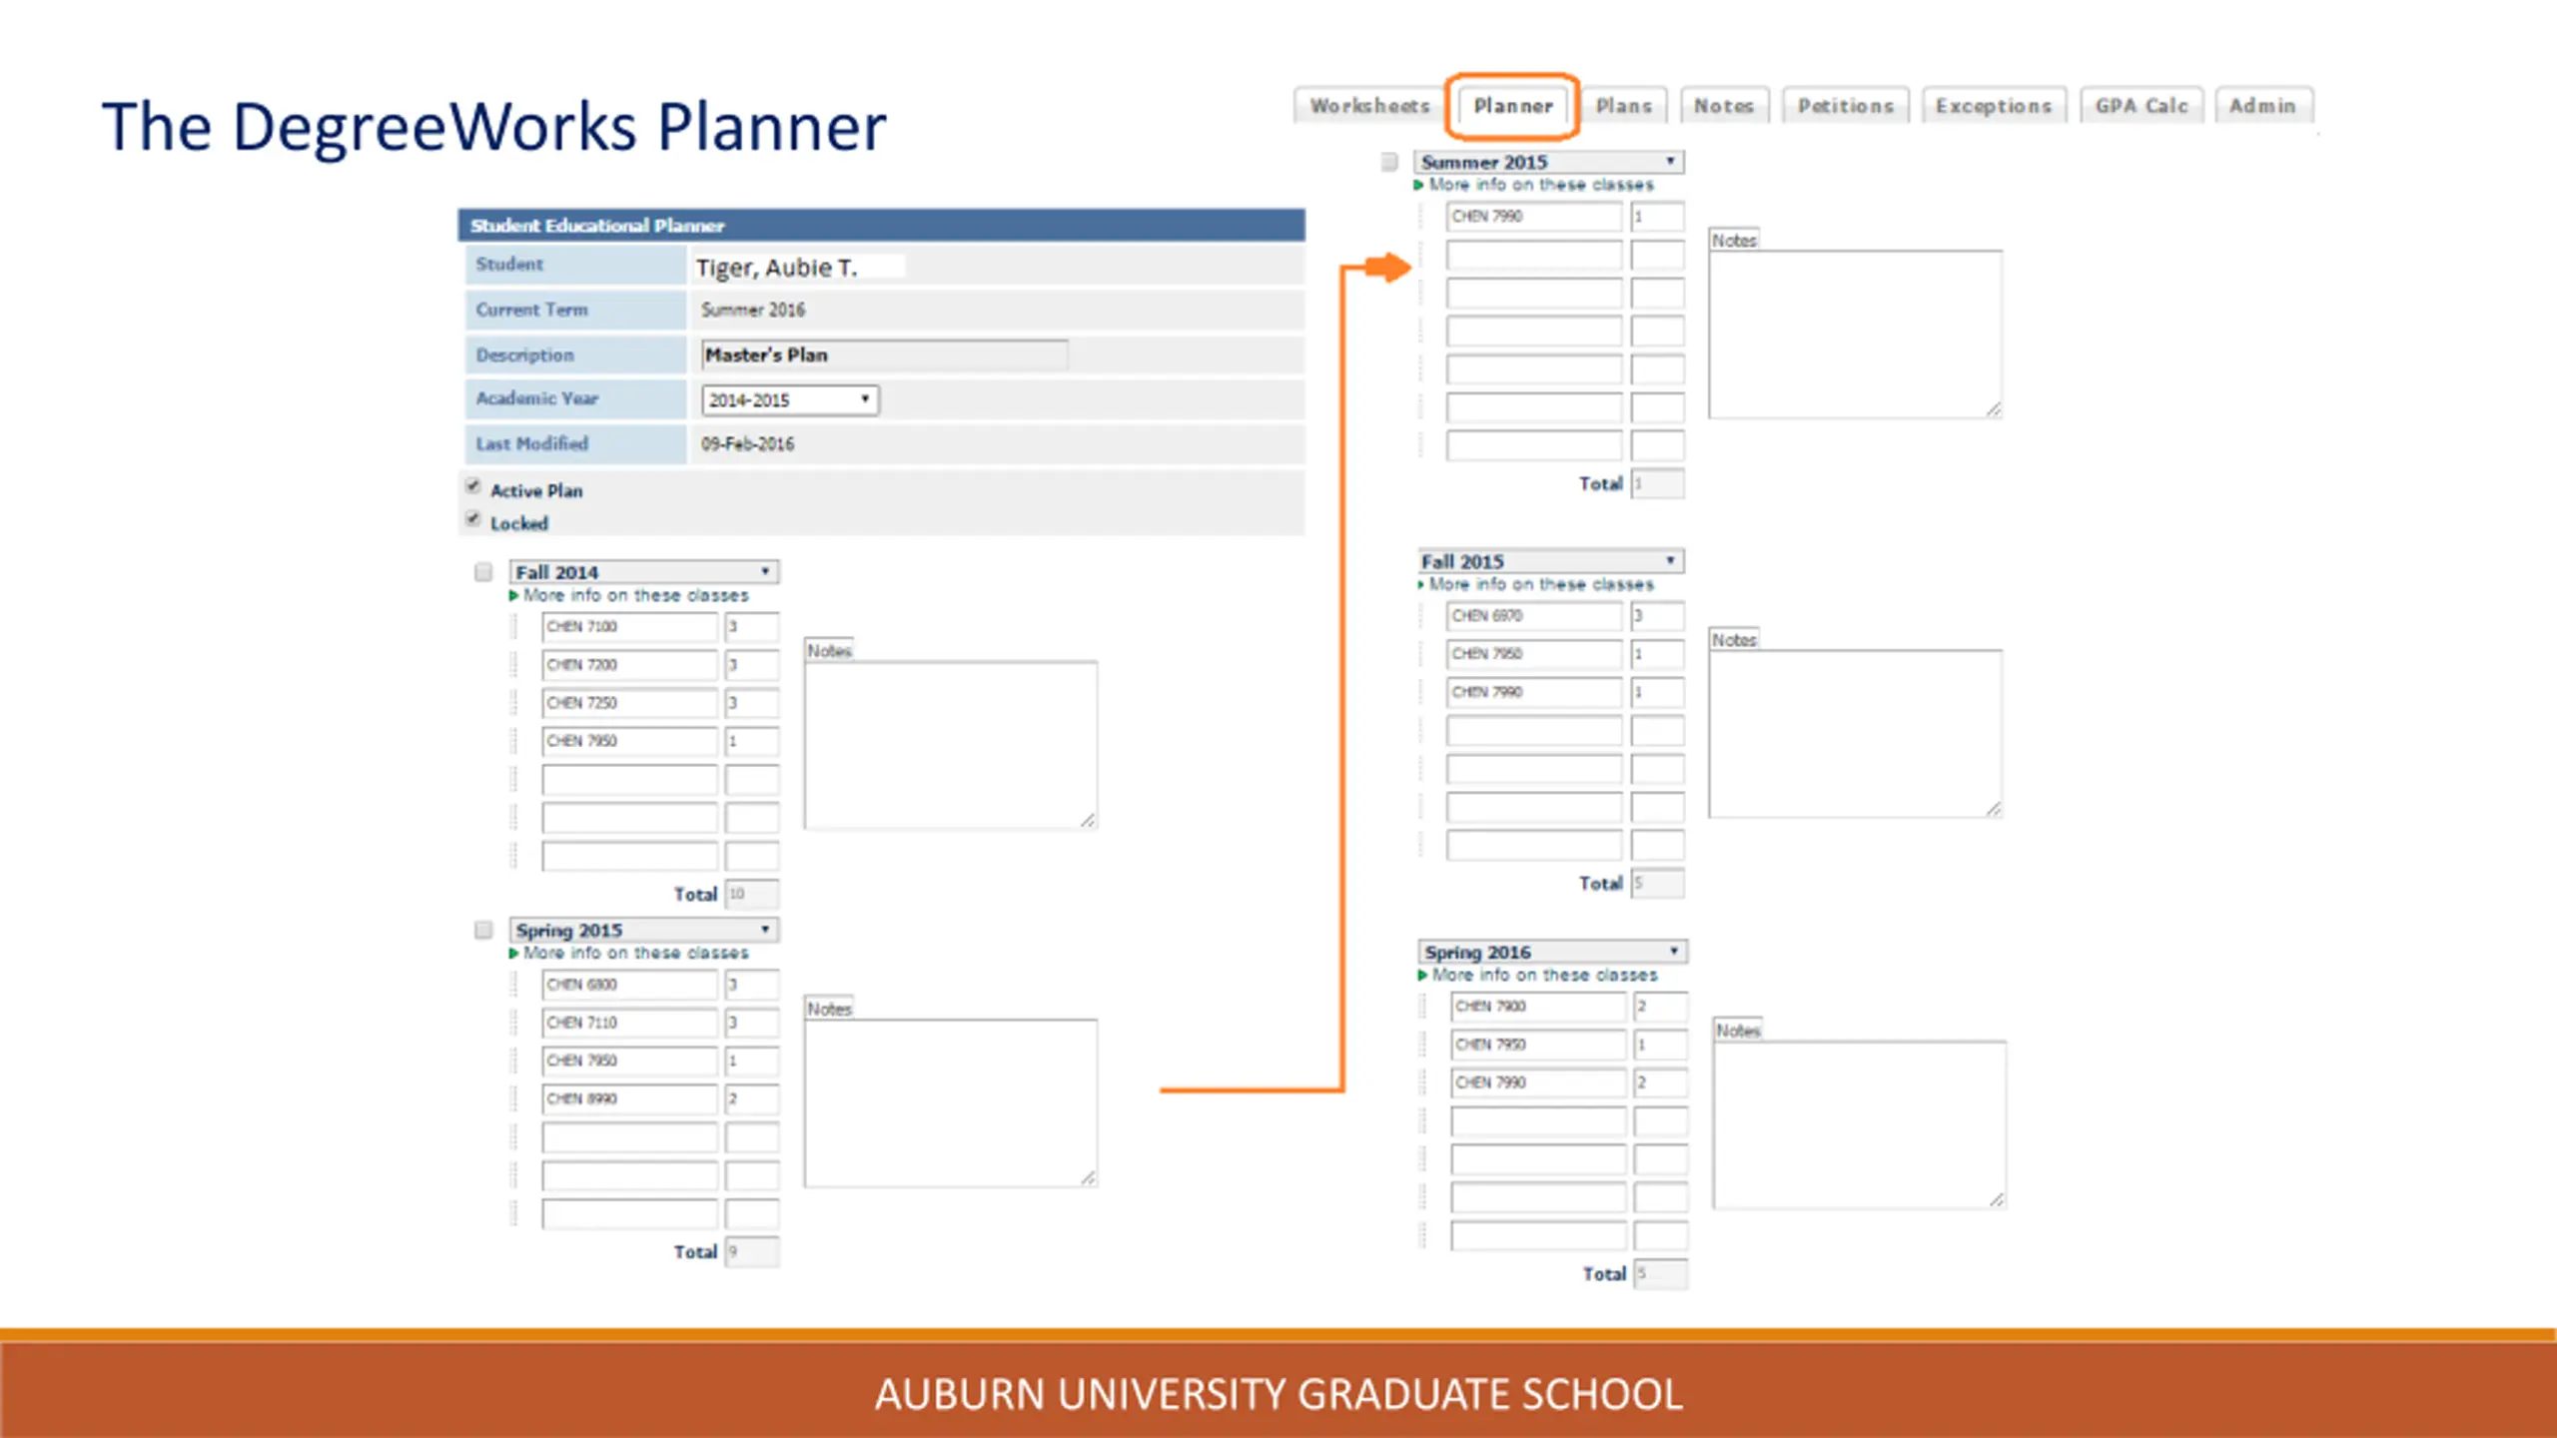Toggle the Locked checkbox
The height and width of the screenshot is (1438, 2557).
pos(473,519)
